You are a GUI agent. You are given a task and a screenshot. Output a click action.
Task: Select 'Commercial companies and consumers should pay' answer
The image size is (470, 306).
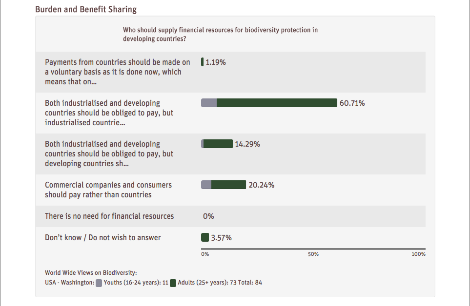pos(108,190)
